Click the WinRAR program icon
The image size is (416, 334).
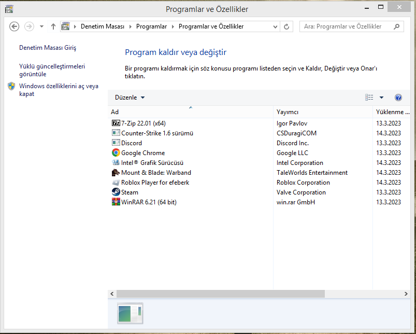116,202
